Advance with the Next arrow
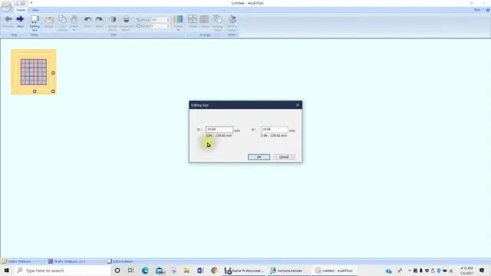Viewport: 491px width, 276px height. (x=20, y=21)
